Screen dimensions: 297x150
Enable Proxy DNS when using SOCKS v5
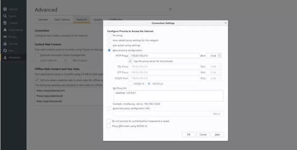click(x=108, y=126)
